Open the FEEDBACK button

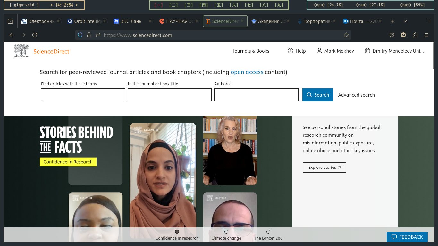(x=407, y=237)
